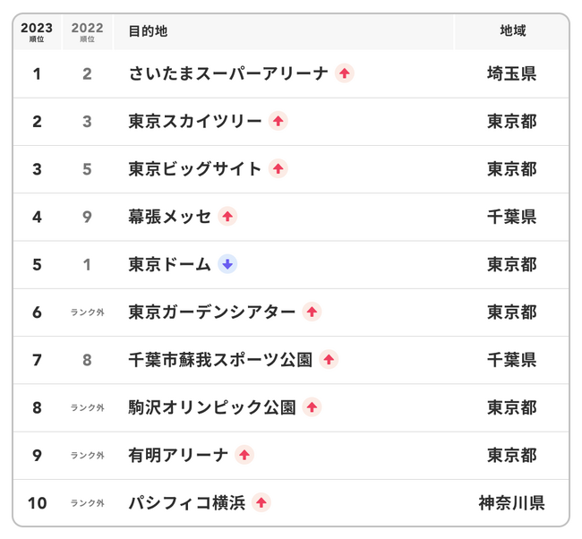
Task: Click the up arrow next to 東京スカイツリー
Action: 278,121
